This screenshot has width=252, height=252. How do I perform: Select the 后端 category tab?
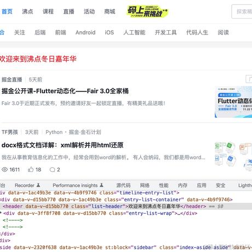coord(40,32)
